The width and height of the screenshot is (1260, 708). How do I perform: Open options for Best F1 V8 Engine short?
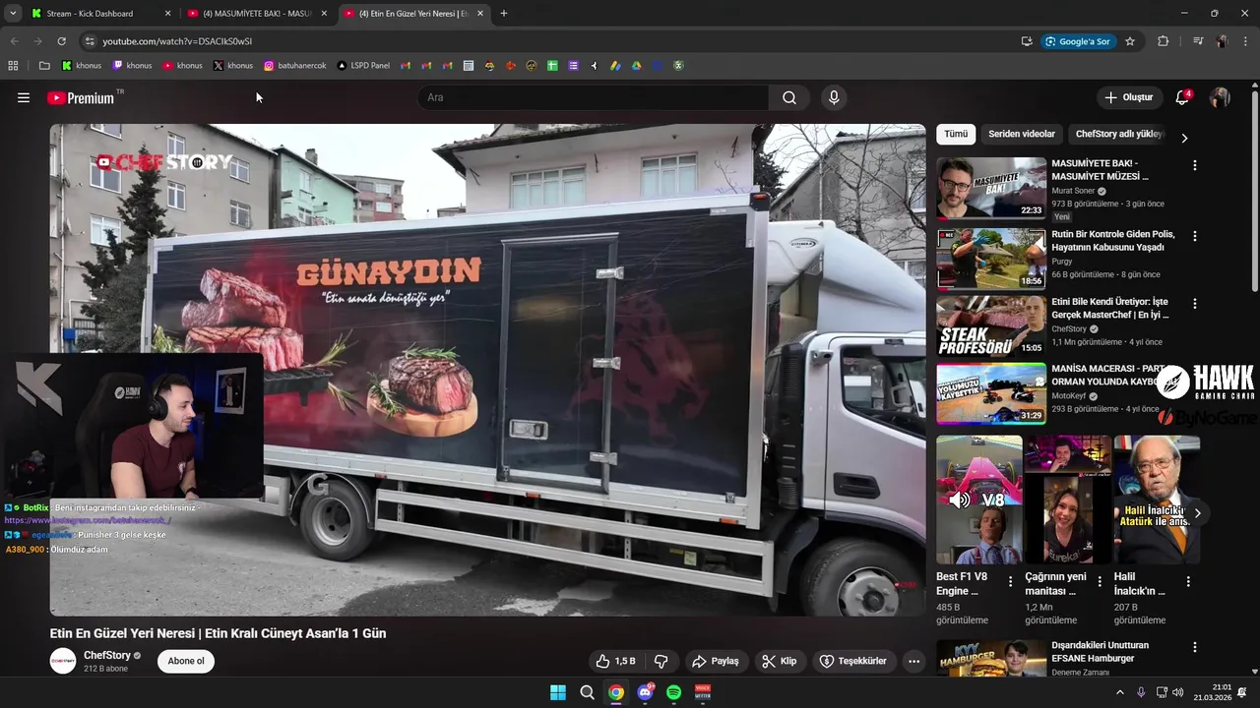click(1010, 582)
